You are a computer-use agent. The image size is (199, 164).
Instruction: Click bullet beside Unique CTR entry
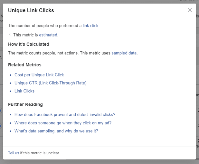pos(10,83)
